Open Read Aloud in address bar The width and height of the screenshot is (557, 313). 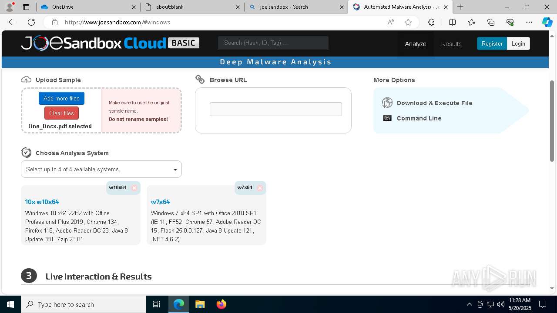pos(391,22)
